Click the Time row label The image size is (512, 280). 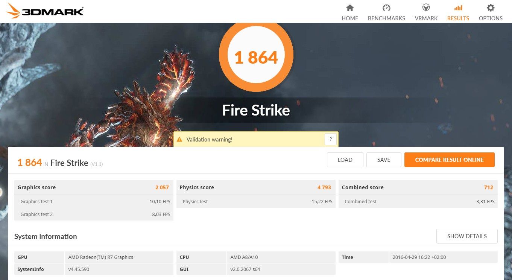[x=348, y=257]
